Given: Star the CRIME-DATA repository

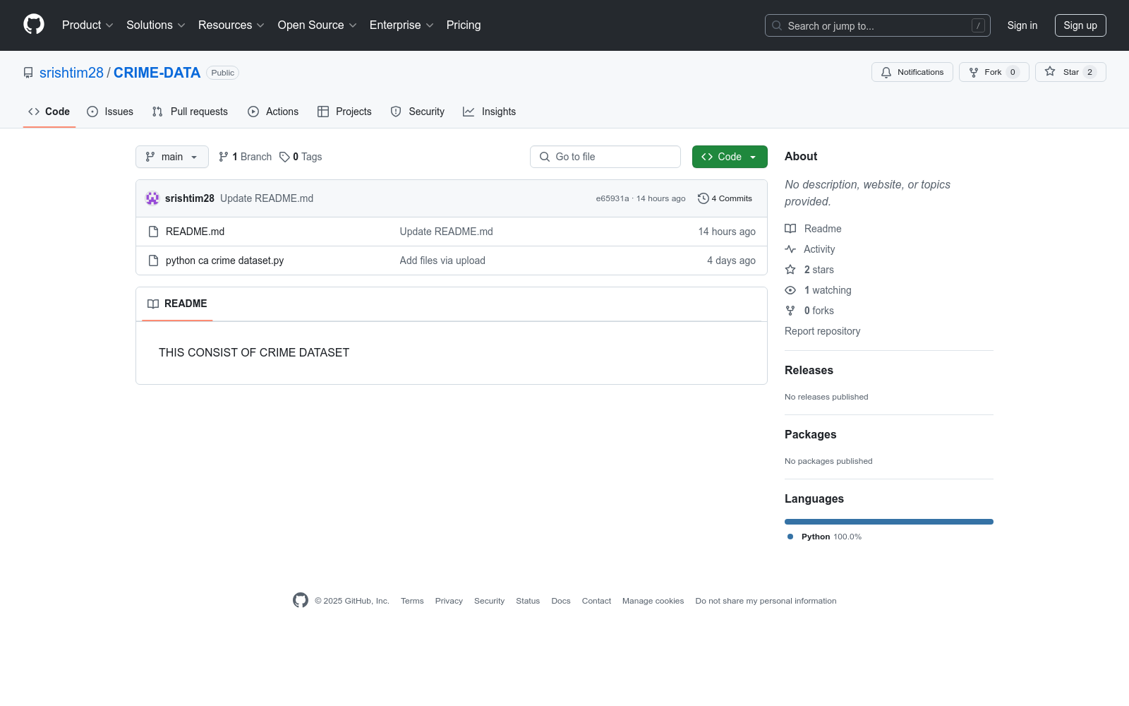Looking at the screenshot, I should click(x=1070, y=72).
